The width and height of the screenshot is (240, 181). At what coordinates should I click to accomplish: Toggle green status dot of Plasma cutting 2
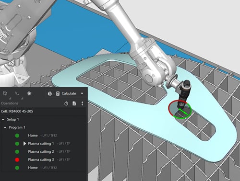tap(17, 152)
